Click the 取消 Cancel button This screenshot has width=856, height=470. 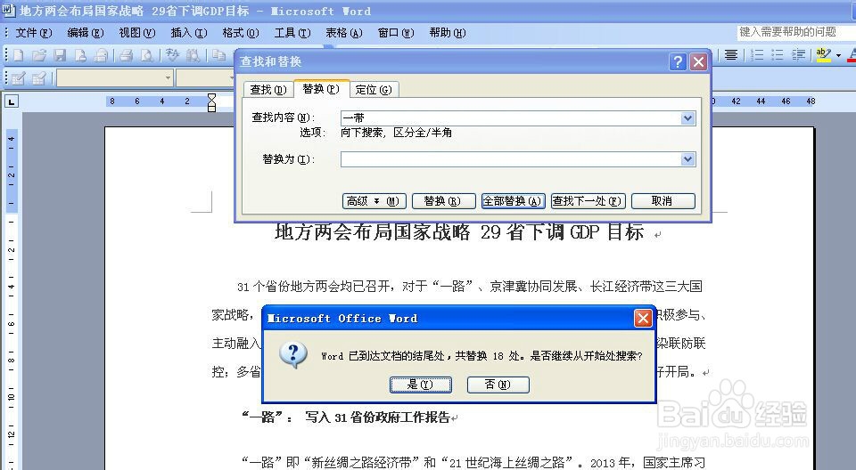pyautogui.click(x=663, y=201)
